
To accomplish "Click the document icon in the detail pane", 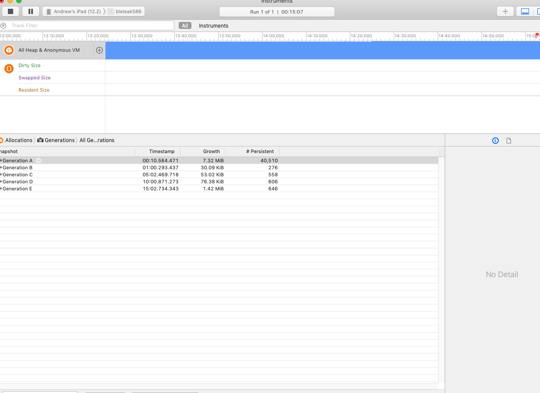I will click(509, 140).
